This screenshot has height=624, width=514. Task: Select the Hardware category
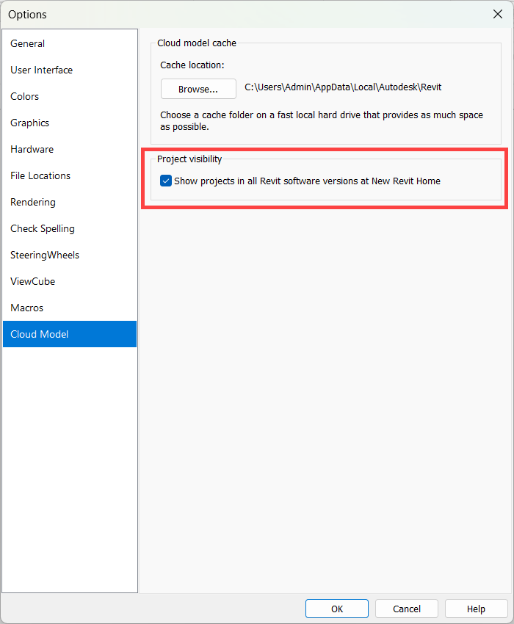click(x=70, y=149)
